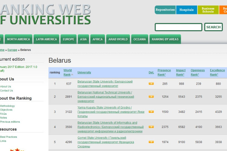Click the January 2017 Edition link

click(x=19, y=69)
